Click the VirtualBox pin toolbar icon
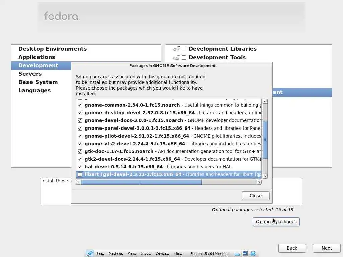343x257 pixels. coord(90,253)
